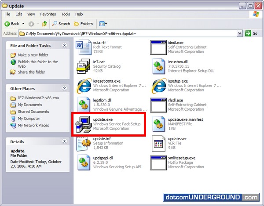Open the Favorites menu
This screenshot has height=206, width=264.
(x=48, y=14)
